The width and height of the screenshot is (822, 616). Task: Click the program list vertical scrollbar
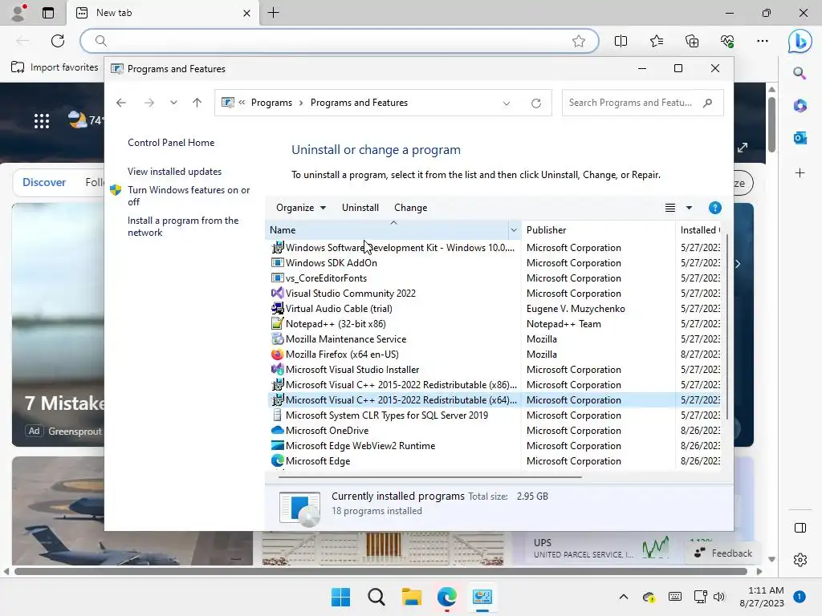727,327
